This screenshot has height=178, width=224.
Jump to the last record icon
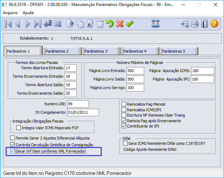click(38, 24)
